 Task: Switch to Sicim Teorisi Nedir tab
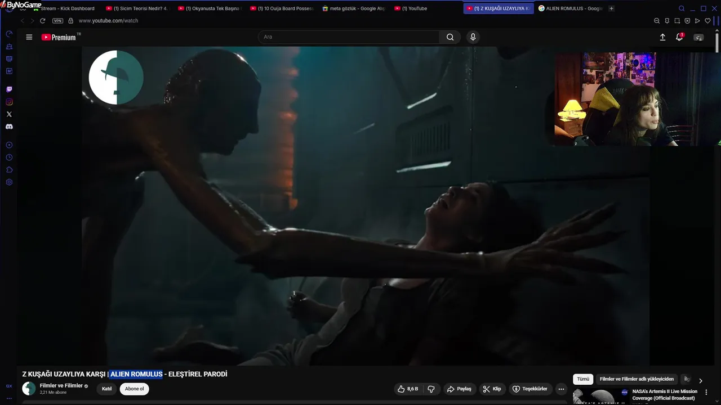tap(137, 8)
